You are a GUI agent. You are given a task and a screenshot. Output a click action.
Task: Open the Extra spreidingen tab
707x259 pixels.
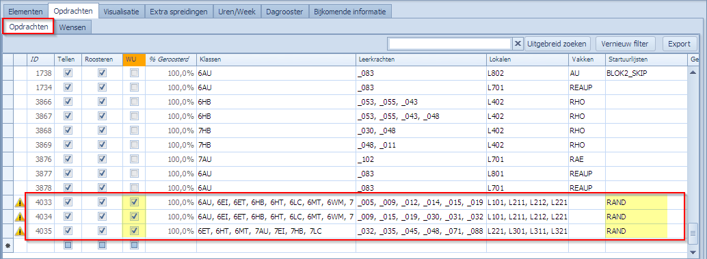pos(179,12)
